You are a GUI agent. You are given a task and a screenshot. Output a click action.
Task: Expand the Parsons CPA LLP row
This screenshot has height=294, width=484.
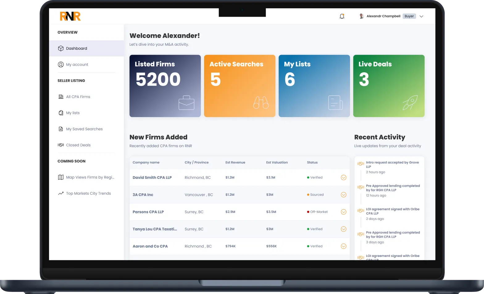click(x=344, y=212)
